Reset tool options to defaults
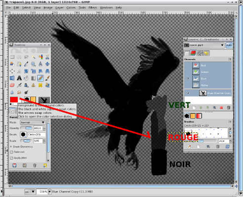Screen dimensions: 243x197 click(45, 165)
